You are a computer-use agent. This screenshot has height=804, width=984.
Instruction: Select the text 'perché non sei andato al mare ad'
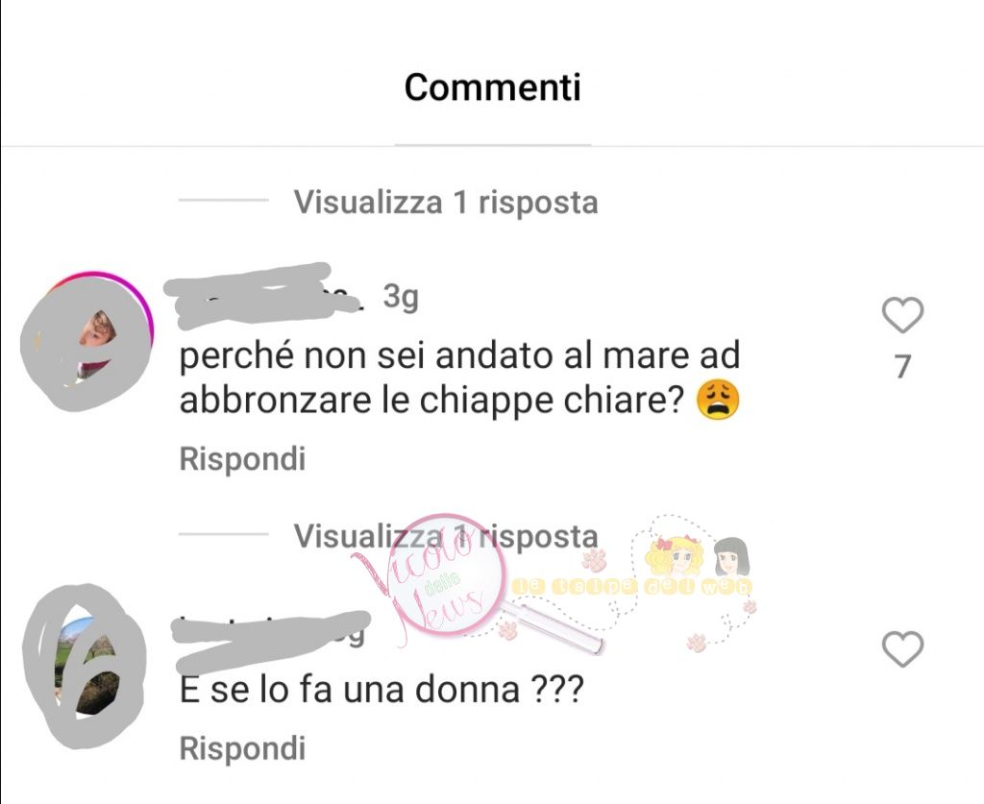click(x=460, y=355)
